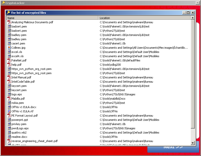Image resolution: width=201 pixels, height=156 pixels.
Task: Click the file icon beside logo.eps
Action: tap(9, 94)
